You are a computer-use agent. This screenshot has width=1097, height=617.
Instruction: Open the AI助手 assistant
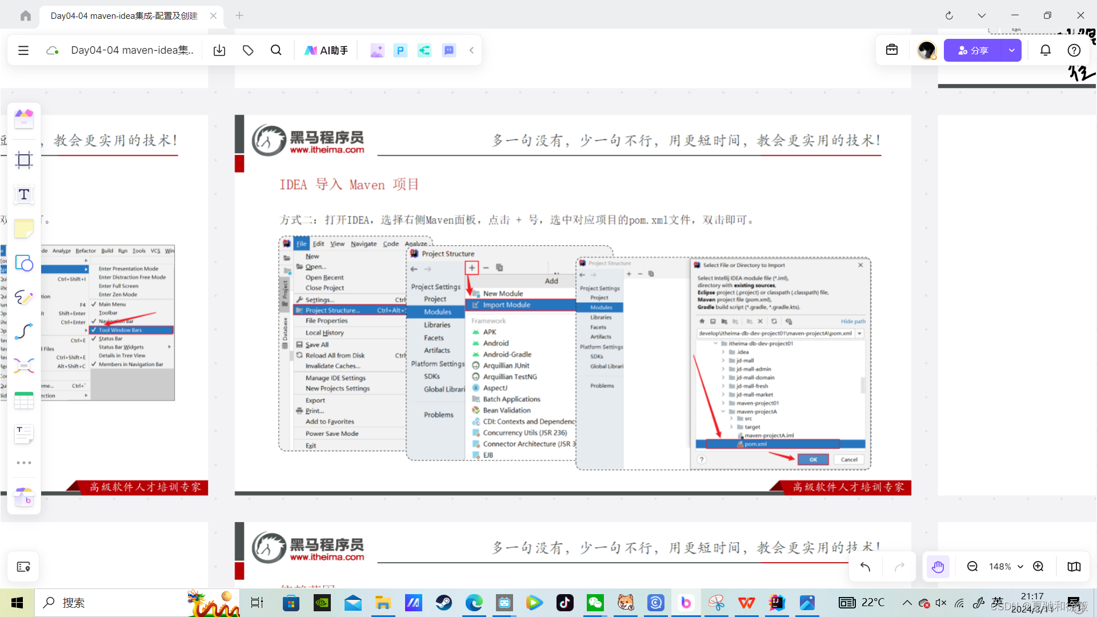point(326,50)
